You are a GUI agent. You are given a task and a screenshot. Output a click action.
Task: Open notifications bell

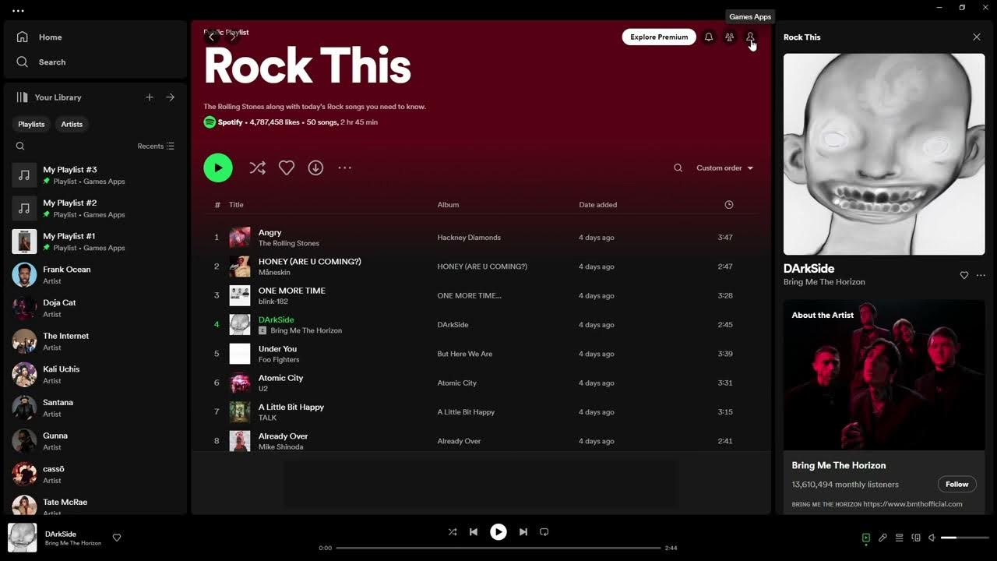[709, 37]
